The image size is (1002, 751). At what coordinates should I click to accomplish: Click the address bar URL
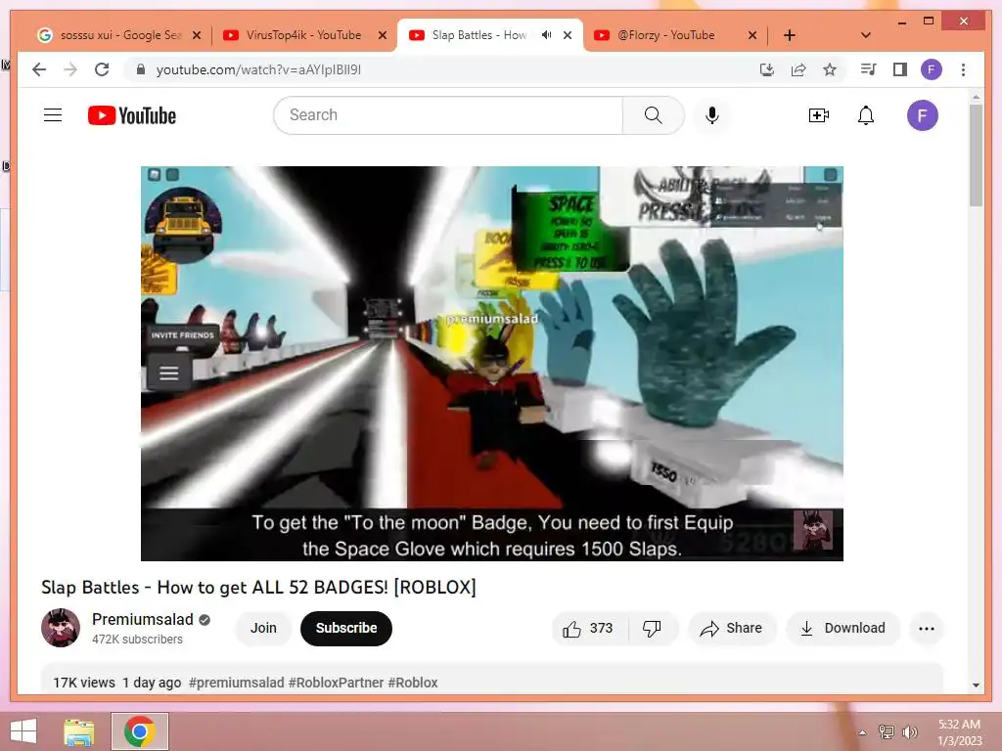(258, 69)
